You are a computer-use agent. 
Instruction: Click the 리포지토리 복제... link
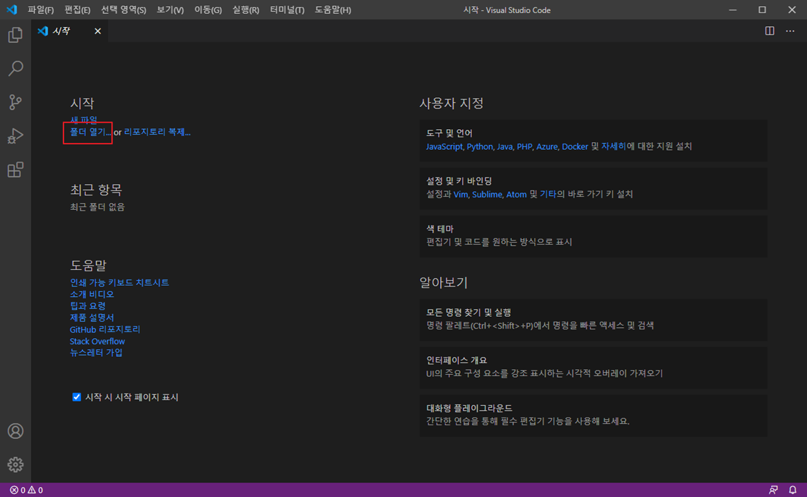click(158, 132)
